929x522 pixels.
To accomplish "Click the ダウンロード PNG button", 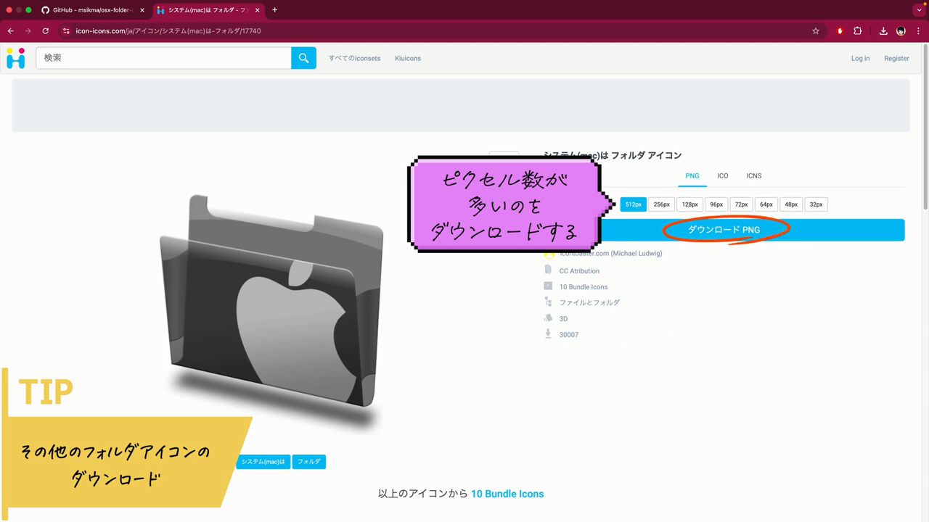I will [724, 230].
